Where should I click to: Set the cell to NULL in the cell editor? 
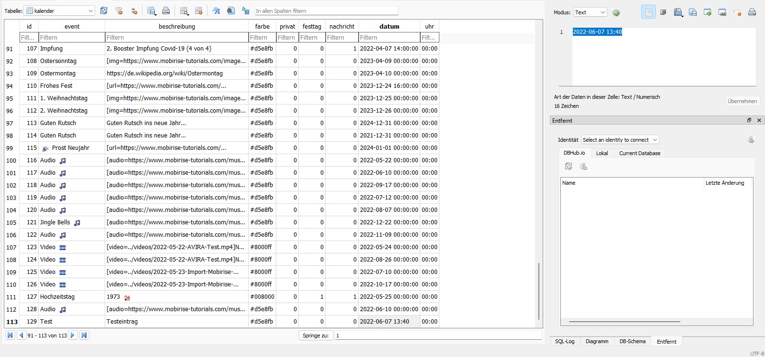[737, 12]
